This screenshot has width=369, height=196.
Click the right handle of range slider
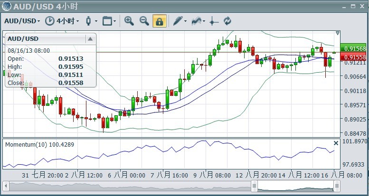point(337,186)
